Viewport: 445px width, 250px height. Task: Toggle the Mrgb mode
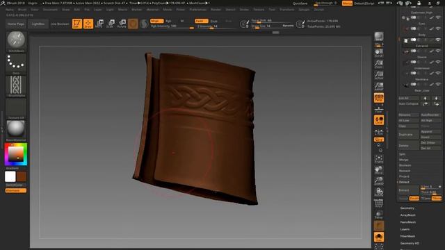(156, 21)
